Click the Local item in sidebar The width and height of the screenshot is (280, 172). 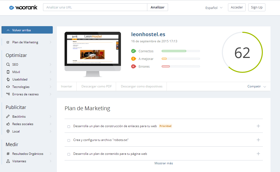coord(27,131)
